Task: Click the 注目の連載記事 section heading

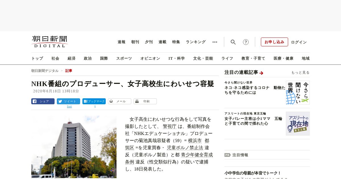Action: pyautogui.click(x=241, y=72)
